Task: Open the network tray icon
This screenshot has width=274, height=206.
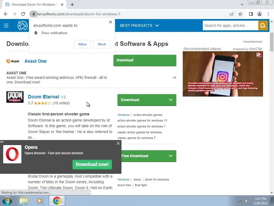Action: point(241,201)
